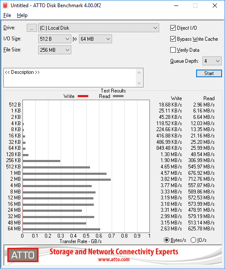Click the 18.68 KB/s write value

[x=170, y=105]
